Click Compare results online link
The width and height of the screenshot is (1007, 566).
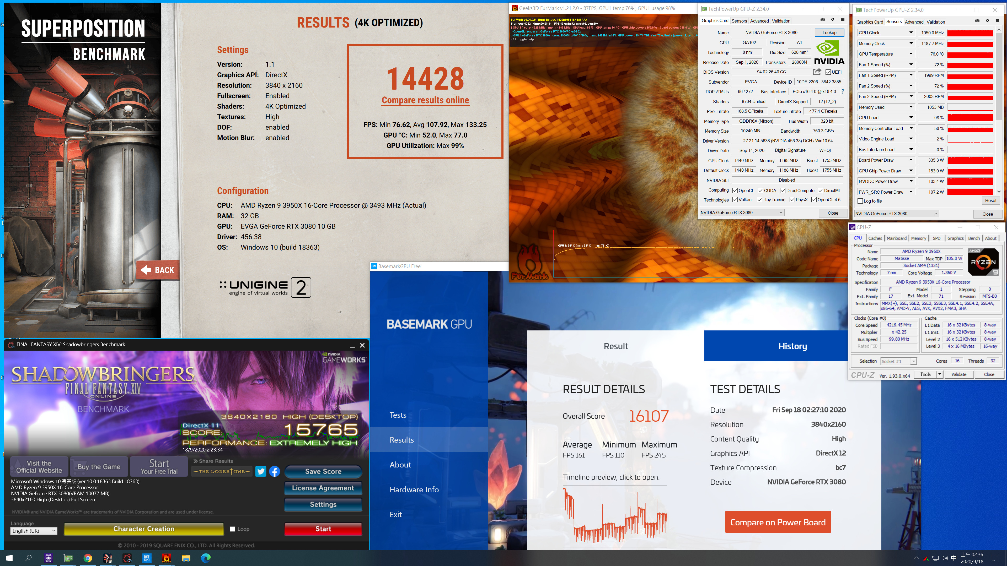pos(425,100)
